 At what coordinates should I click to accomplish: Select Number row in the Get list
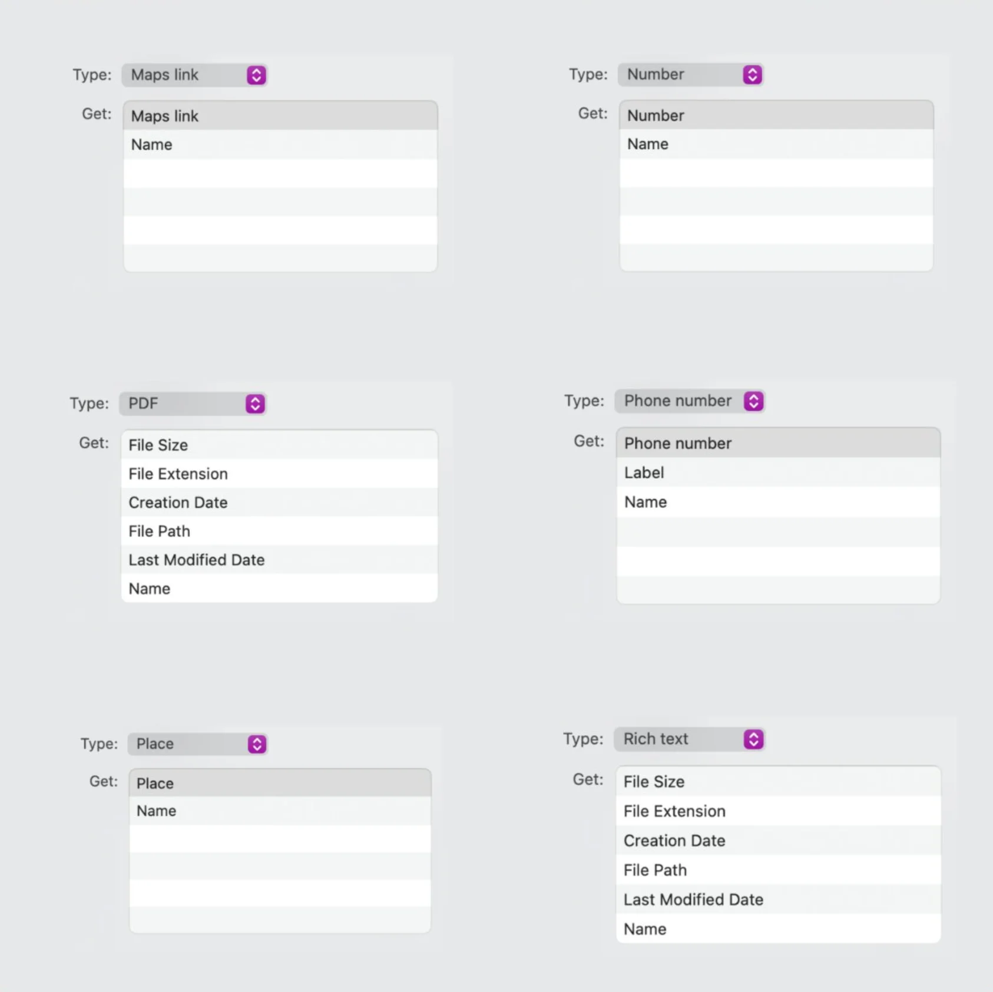pos(776,115)
